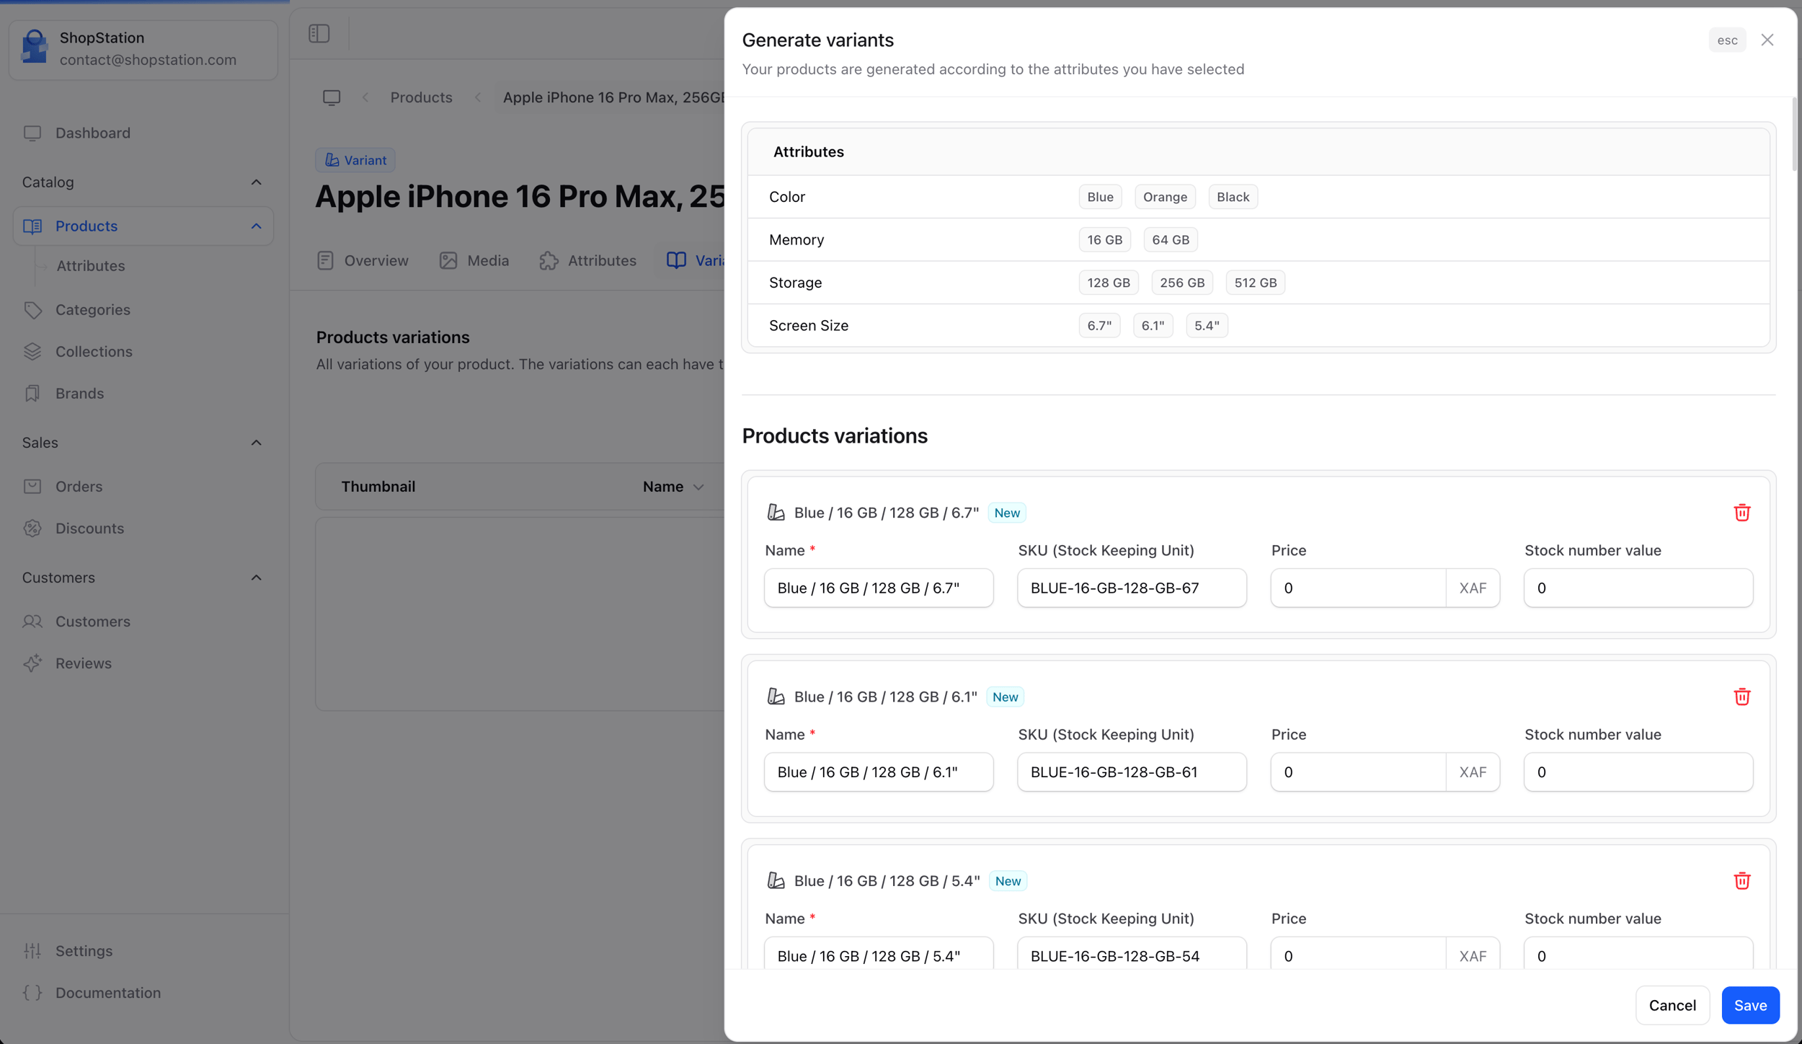Open the ShopStation account switcher
1802x1044 pixels.
coord(143,49)
